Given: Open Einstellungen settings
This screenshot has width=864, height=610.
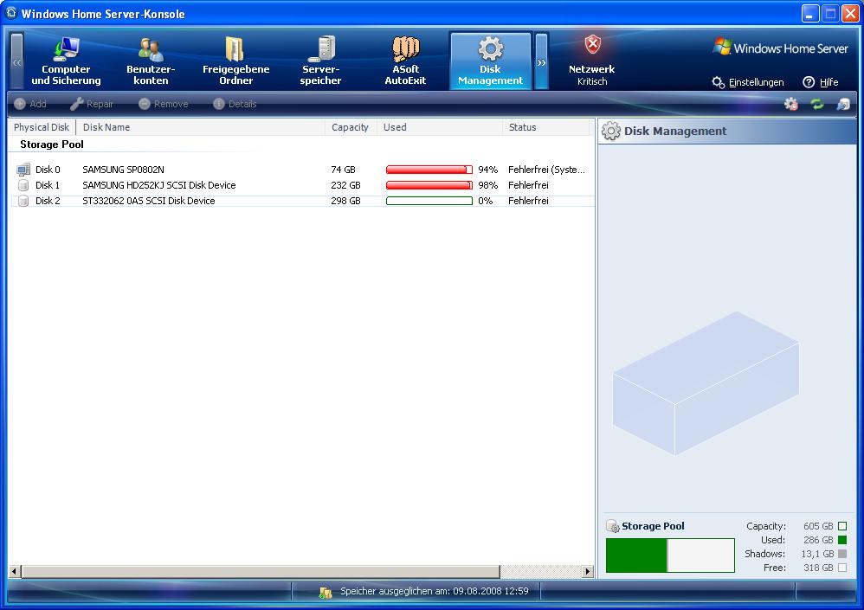Looking at the screenshot, I should 748,82.
